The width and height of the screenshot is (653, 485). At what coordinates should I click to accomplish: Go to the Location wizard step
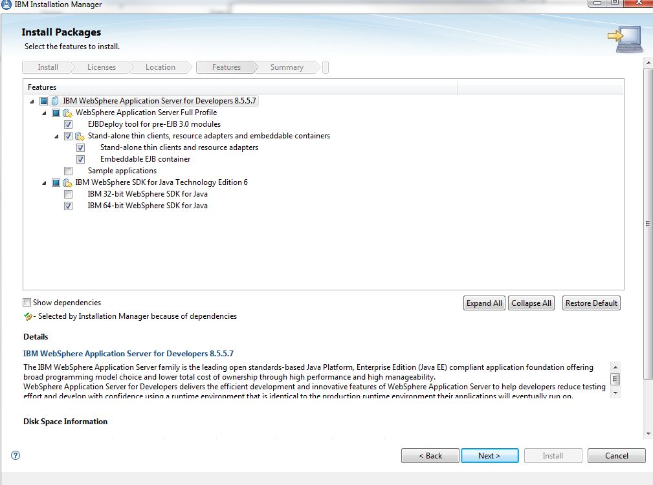(x=160, y=67)
